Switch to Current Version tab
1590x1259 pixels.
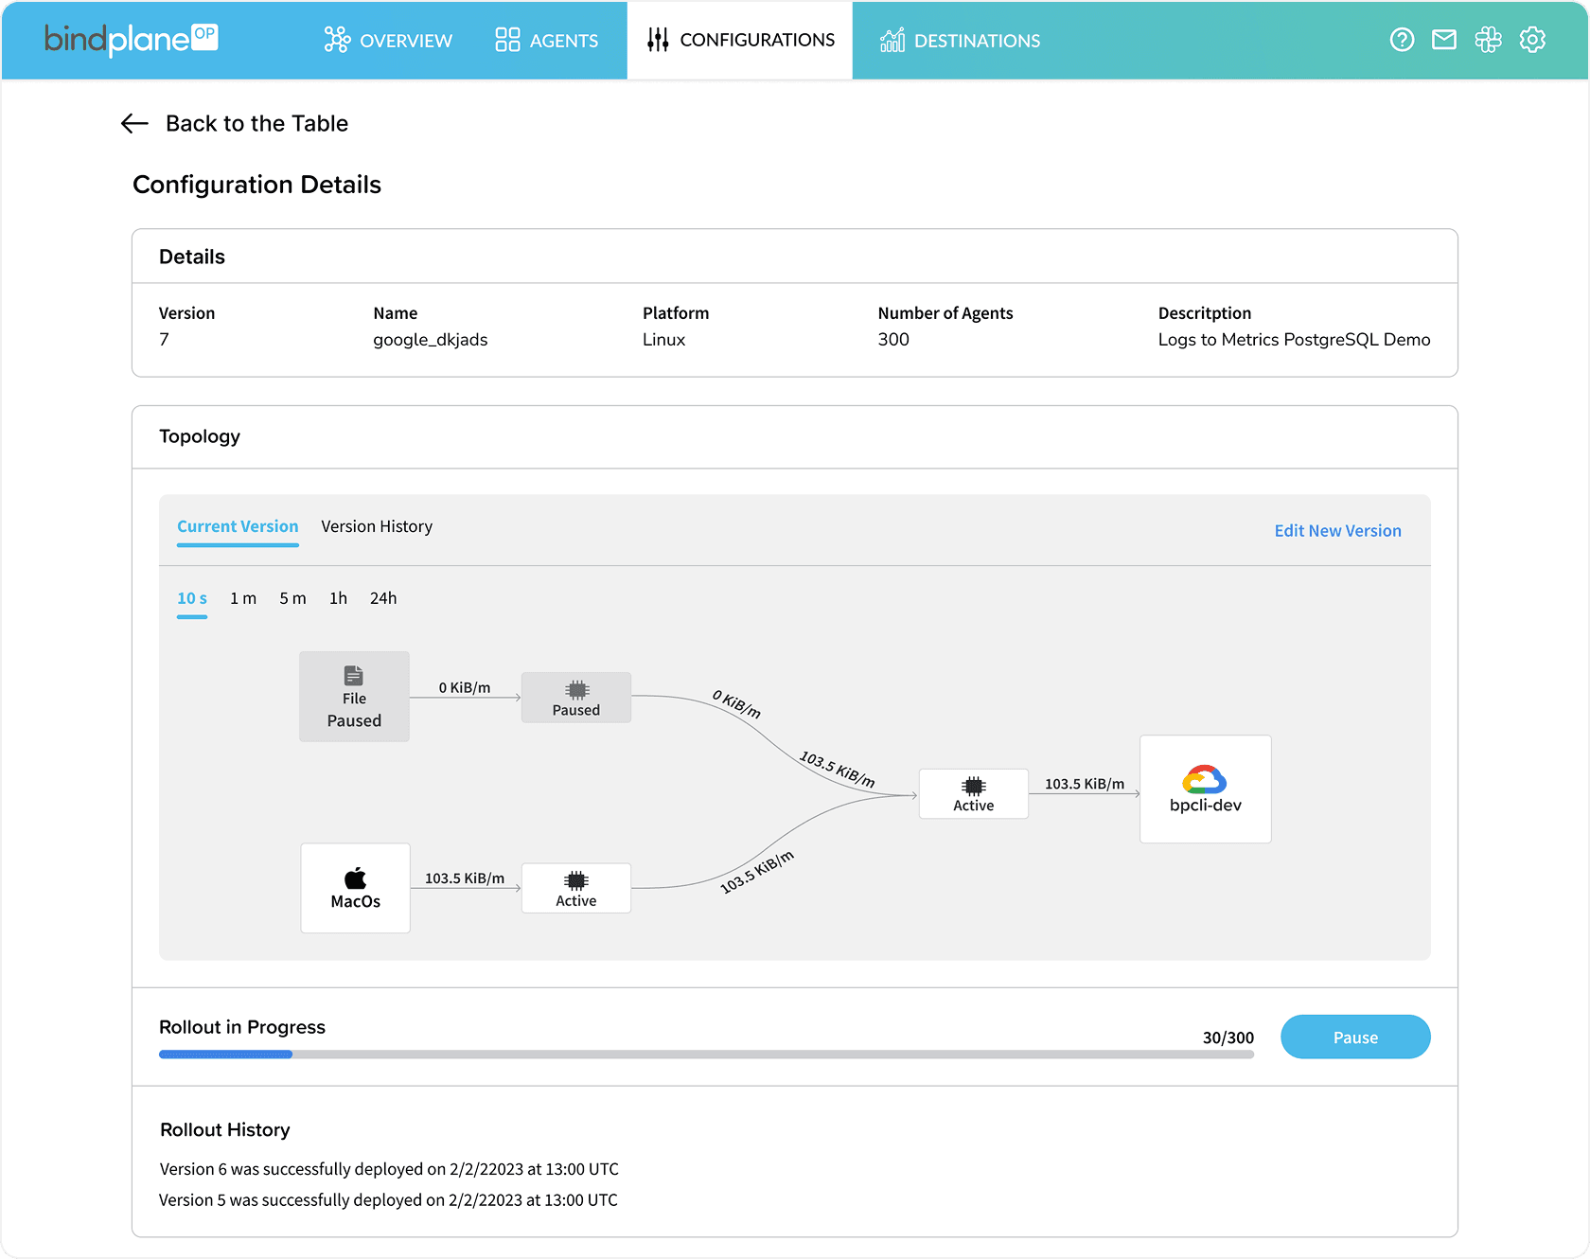pyautogui.click(x=238, y=527)
